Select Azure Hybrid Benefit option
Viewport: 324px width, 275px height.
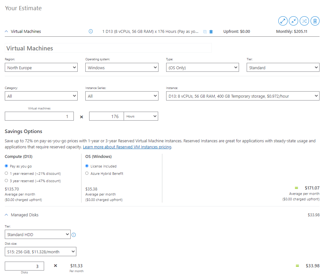click(87, 173)
